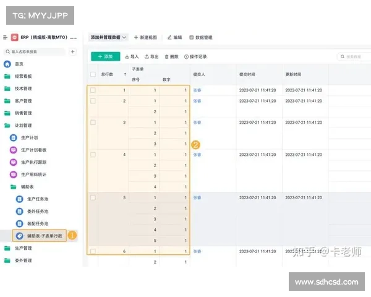Sort by the 总行数 column arrow
This screenshot has width=371, height=297.
click(x=125, y=74)
